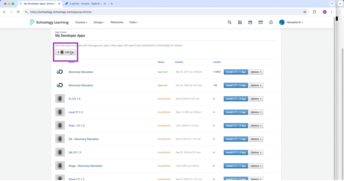This screenshot has width=344, height=181.
Task: Open the Stage - Discovery Education link
Action: [x=85, y=166]
